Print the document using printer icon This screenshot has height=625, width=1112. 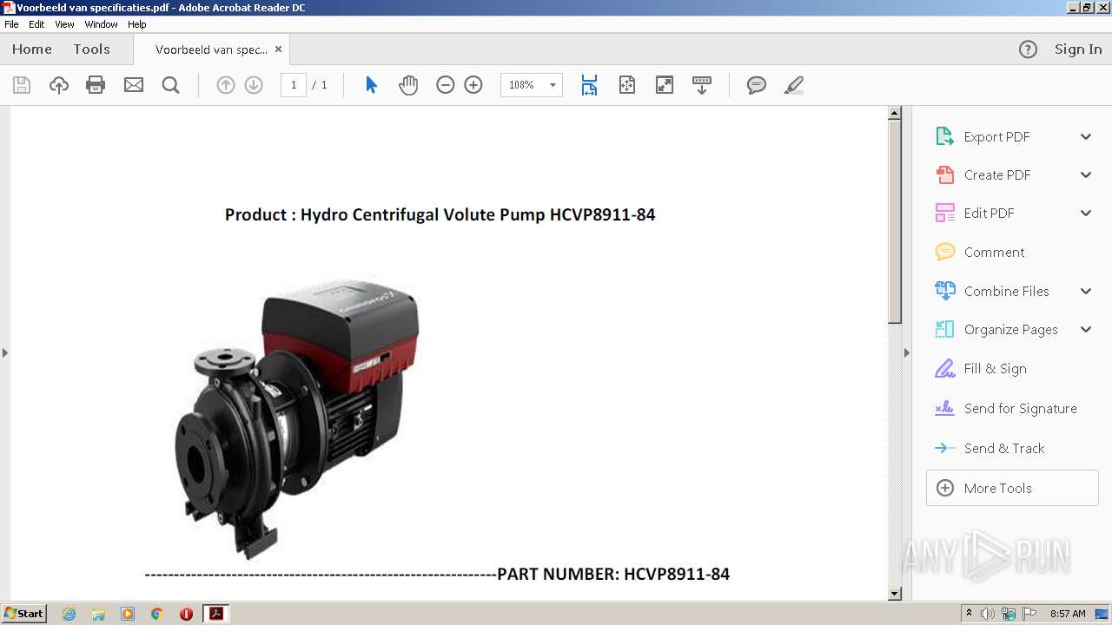pos(96,85)
